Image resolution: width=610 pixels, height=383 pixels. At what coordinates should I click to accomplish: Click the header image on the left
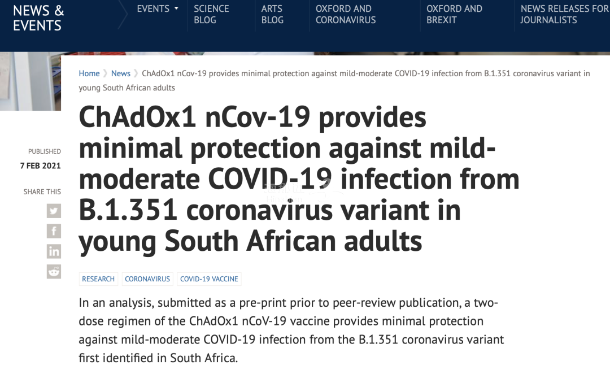click(x=30, y=81)
